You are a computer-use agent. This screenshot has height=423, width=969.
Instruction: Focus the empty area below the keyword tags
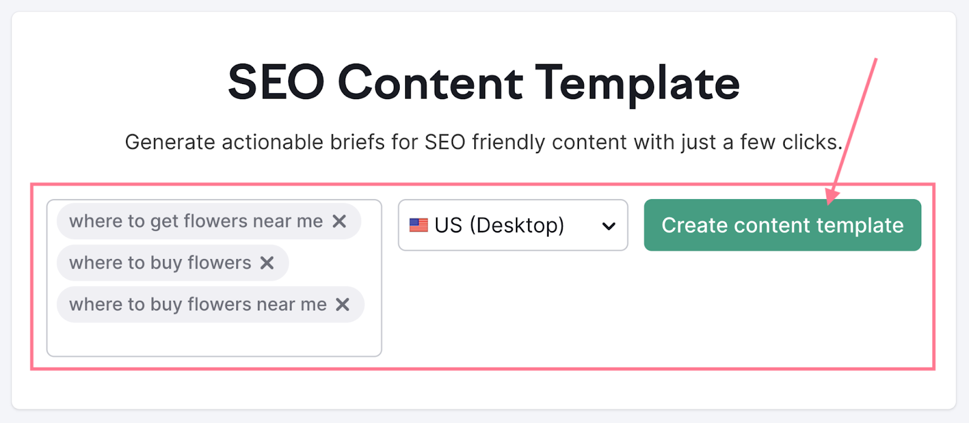(214, 339)
